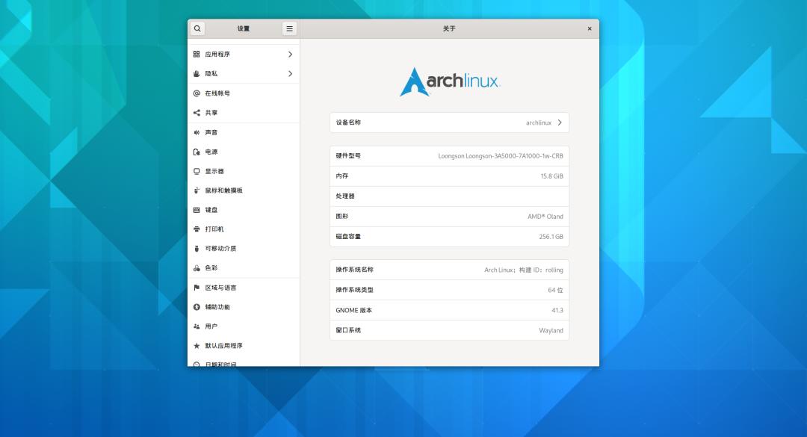Open the search icon in Settings
Image resolution: width=807 pixels, height=437 pixels.
[x=197, y=28]
